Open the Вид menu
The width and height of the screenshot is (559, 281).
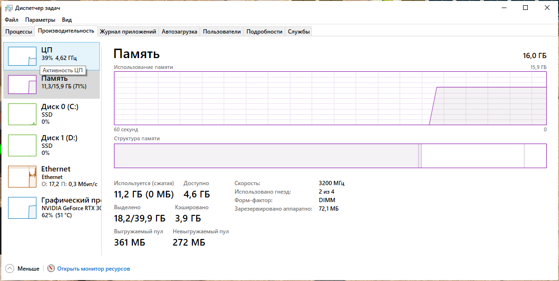coord(67,20)
